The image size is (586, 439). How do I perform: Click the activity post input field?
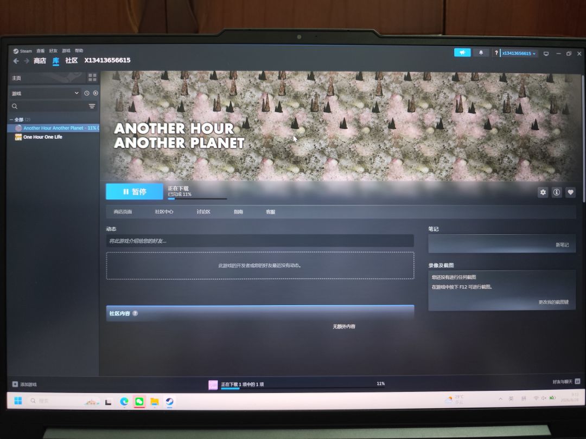(260, 241)
